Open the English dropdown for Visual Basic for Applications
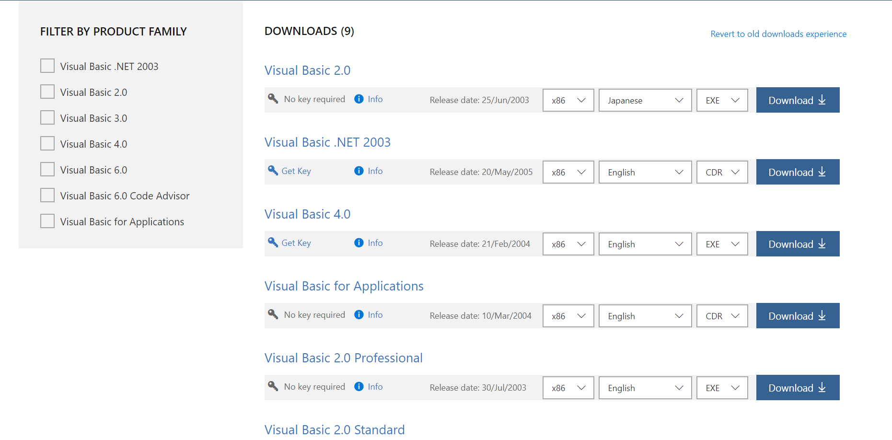The height and width of the screenshot is (440, 892). coord(645,316)
